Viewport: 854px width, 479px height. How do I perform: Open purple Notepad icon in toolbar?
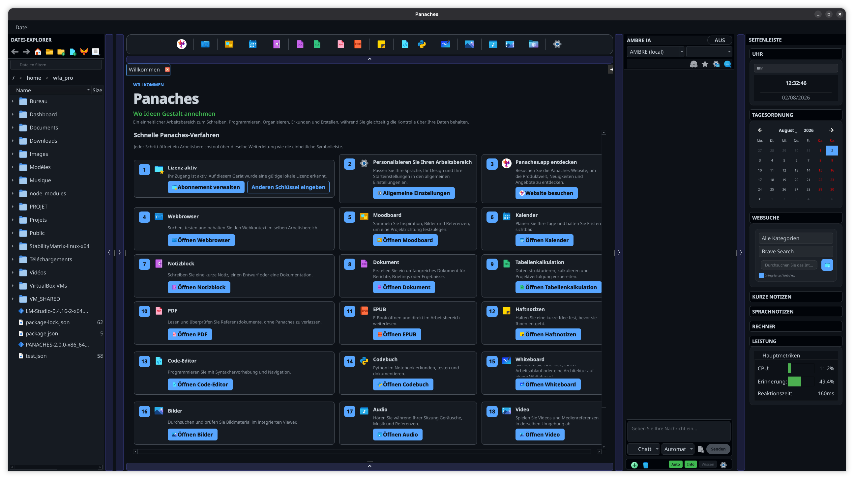276,44
